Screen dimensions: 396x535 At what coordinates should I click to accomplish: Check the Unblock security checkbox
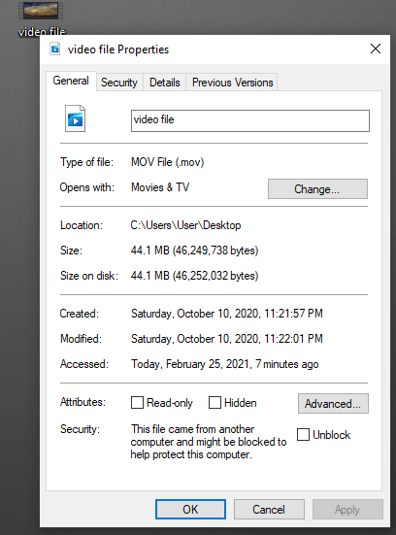[303, 435]
